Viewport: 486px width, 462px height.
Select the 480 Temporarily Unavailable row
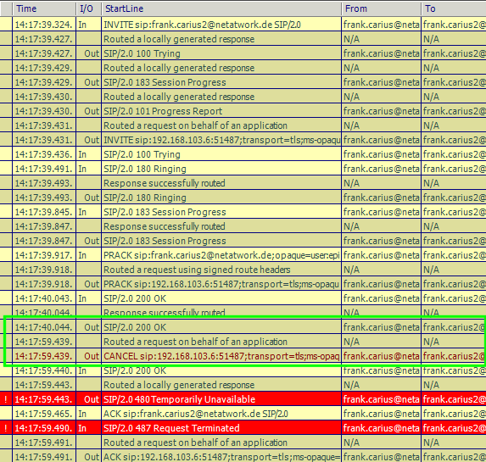pyautogui.click(x=243, y=399)
